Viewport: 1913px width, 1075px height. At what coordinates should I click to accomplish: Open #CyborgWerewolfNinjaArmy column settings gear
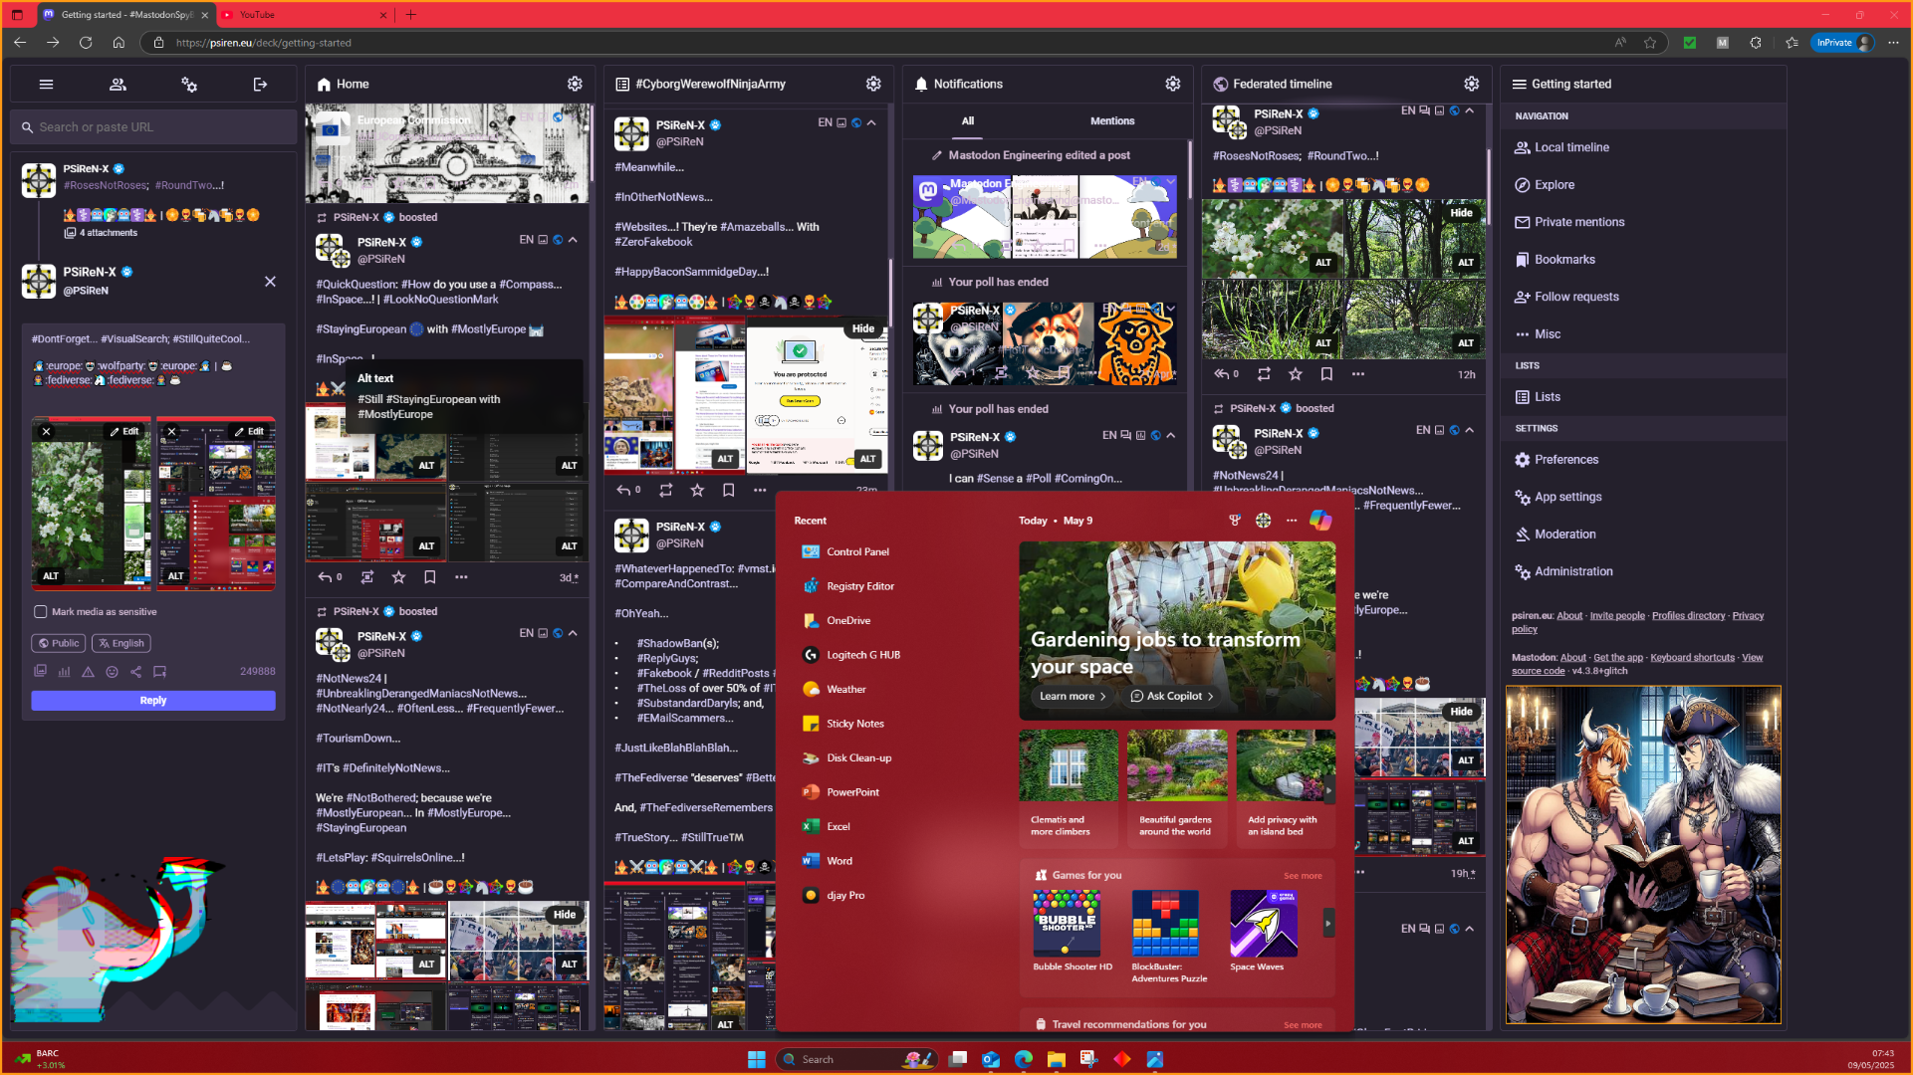873,84
